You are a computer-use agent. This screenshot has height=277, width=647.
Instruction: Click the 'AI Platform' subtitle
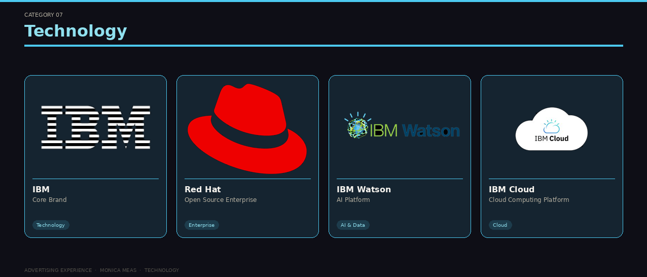(x=353, y=200)
